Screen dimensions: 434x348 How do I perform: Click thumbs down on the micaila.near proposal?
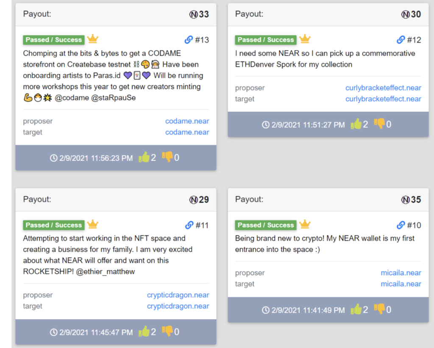pyautogui.click(x=379, y=309)
